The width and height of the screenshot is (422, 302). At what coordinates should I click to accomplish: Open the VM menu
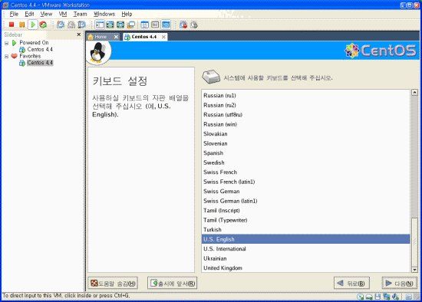click(x=63, y=14)
